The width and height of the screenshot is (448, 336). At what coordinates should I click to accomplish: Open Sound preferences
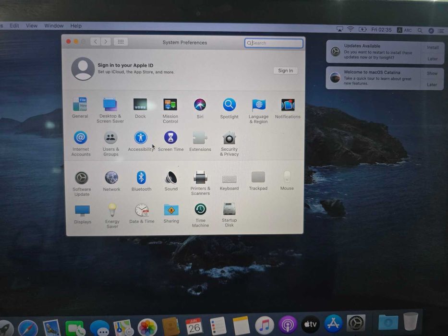[x=171, y=181]
